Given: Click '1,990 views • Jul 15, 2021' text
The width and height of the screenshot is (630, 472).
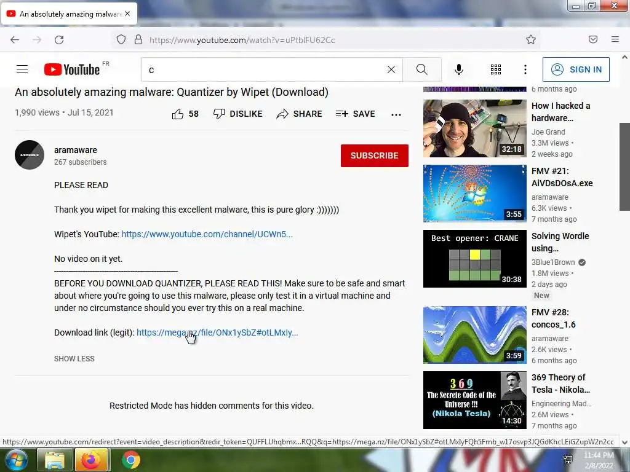Looking at the screenshot, I should click(x=64, y=113).
